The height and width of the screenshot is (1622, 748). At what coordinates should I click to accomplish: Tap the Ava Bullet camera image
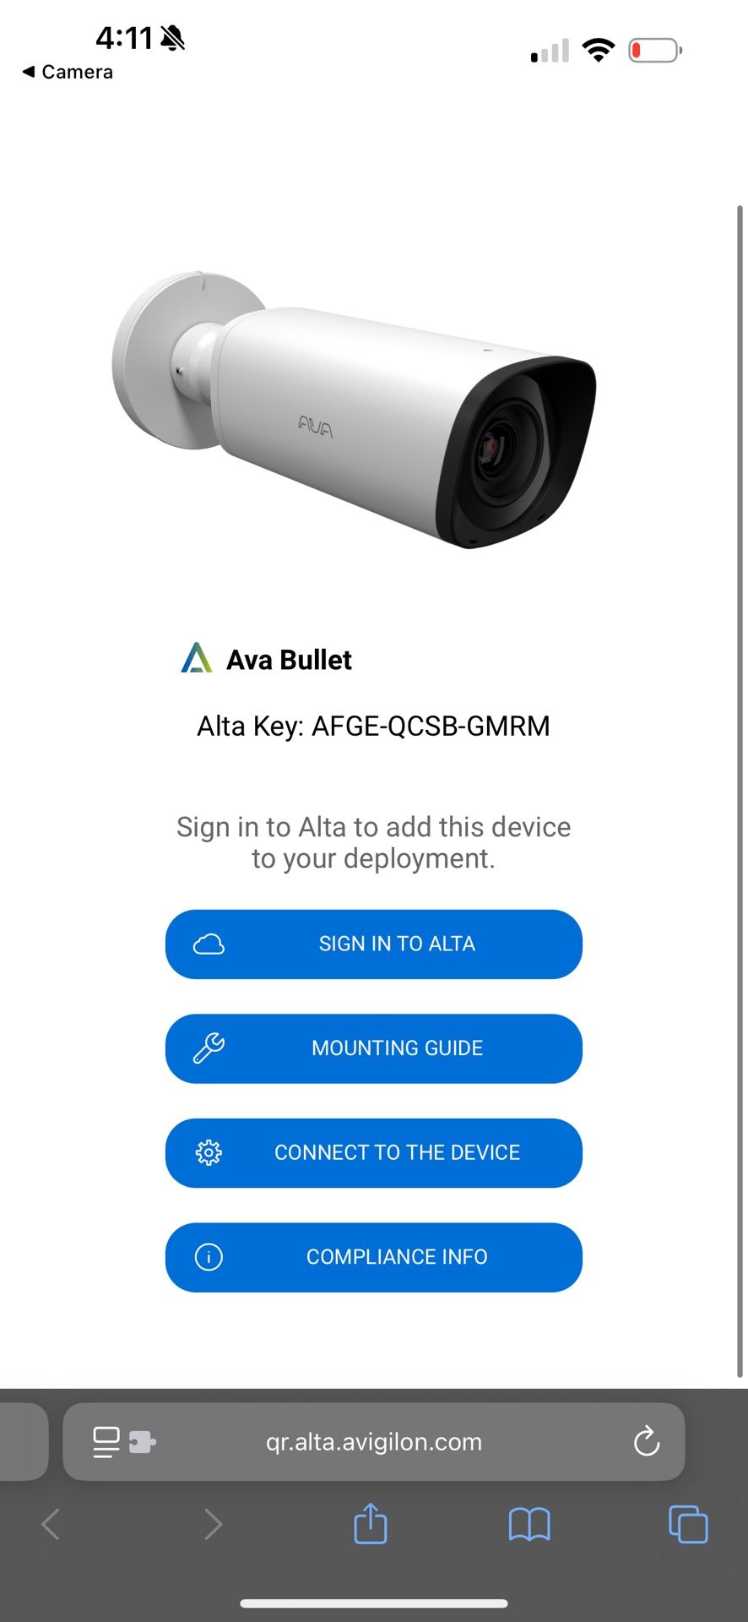tap(354, 410)
